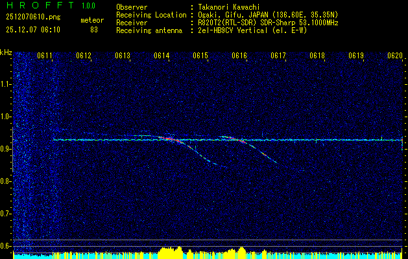Click the word meteor above the count
This screenshot has width=408, height=259.
click(x=92, y=20)
